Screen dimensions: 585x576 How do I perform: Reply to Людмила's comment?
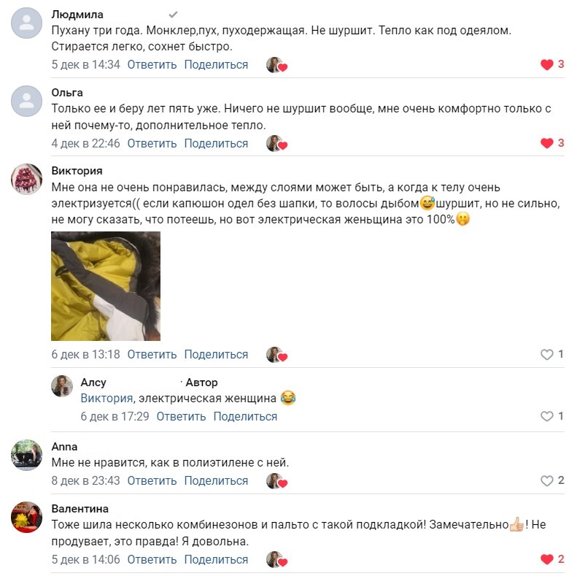(x=152, y=64)
